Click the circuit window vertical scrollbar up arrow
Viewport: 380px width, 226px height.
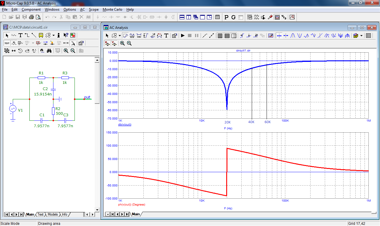(97, 60)
